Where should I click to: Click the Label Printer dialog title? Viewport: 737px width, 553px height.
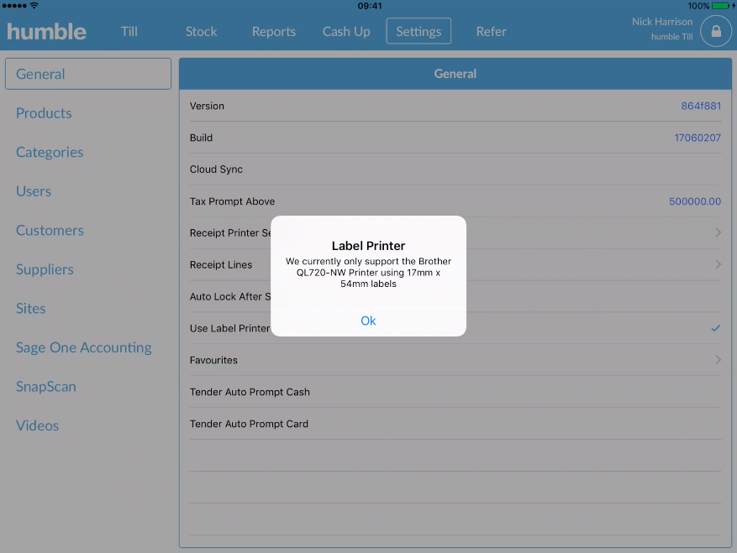click(x=368, y=246)
